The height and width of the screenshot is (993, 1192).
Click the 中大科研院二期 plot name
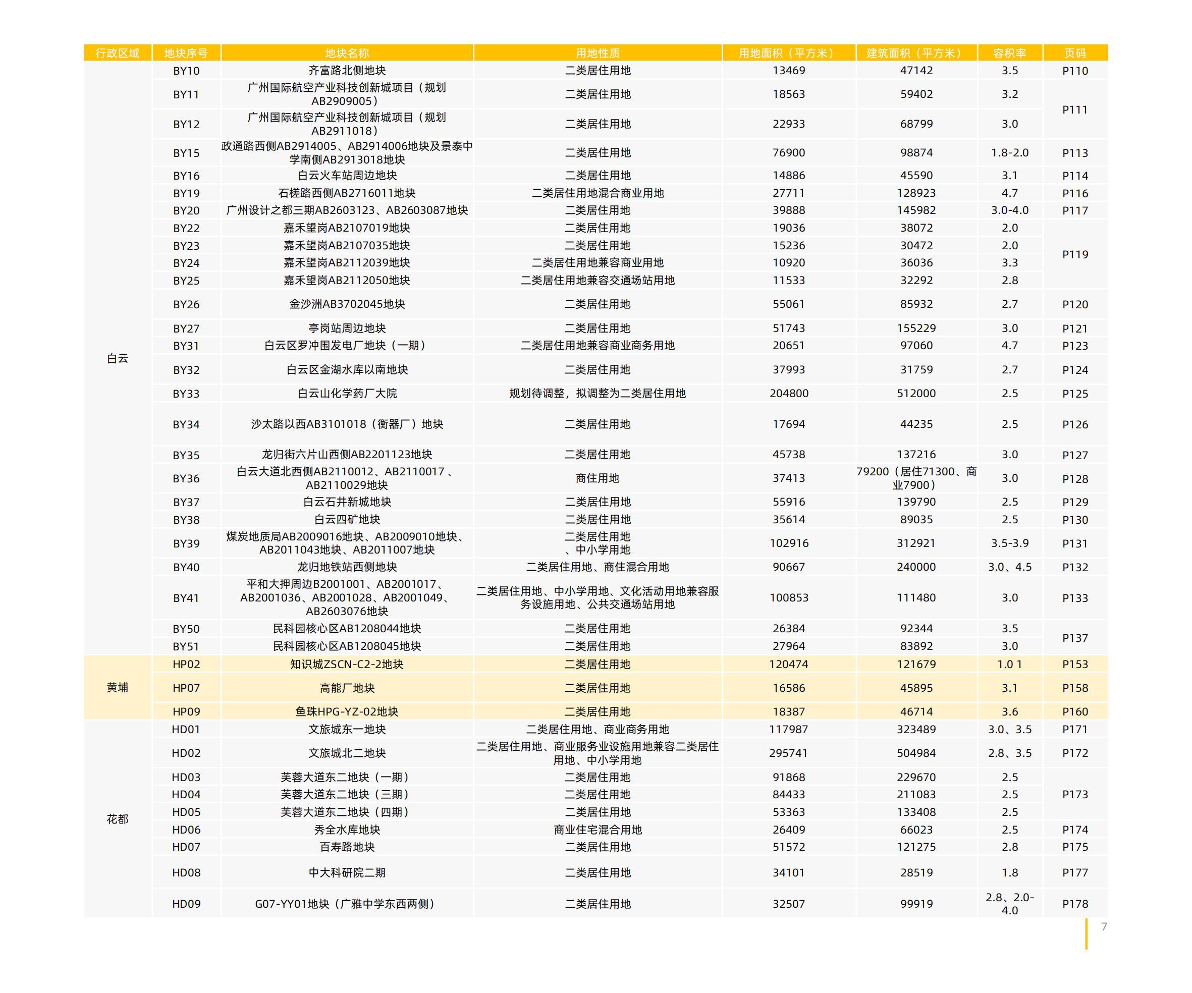coord(347,873)
